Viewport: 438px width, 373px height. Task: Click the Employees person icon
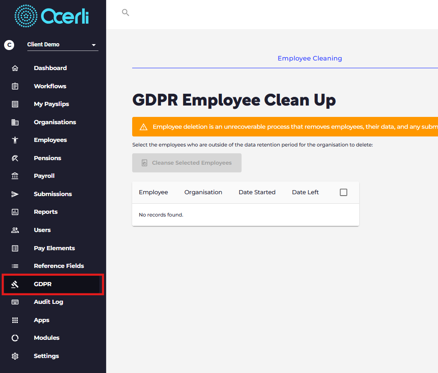click(x=15, y=140)
